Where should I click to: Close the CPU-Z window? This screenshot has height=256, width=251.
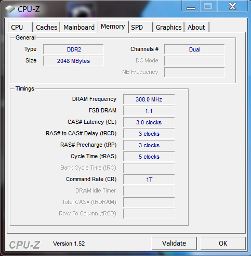click(232, 7)
